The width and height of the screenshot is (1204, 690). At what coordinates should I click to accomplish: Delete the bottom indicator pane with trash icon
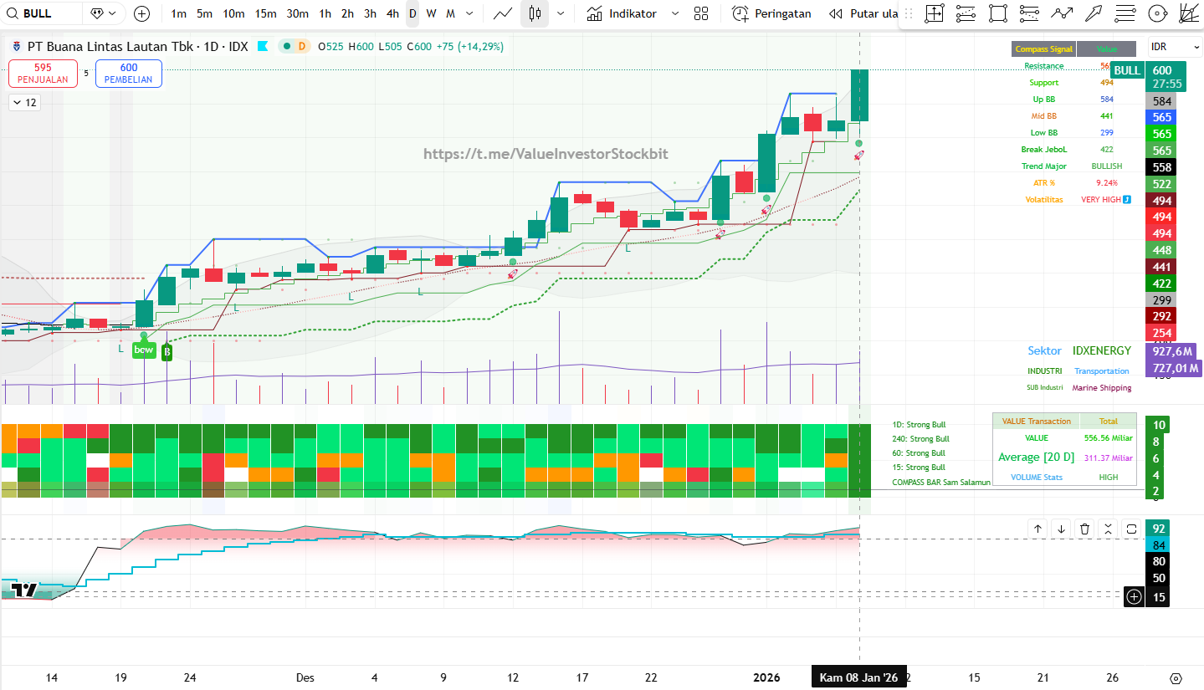coord(1084,529)
